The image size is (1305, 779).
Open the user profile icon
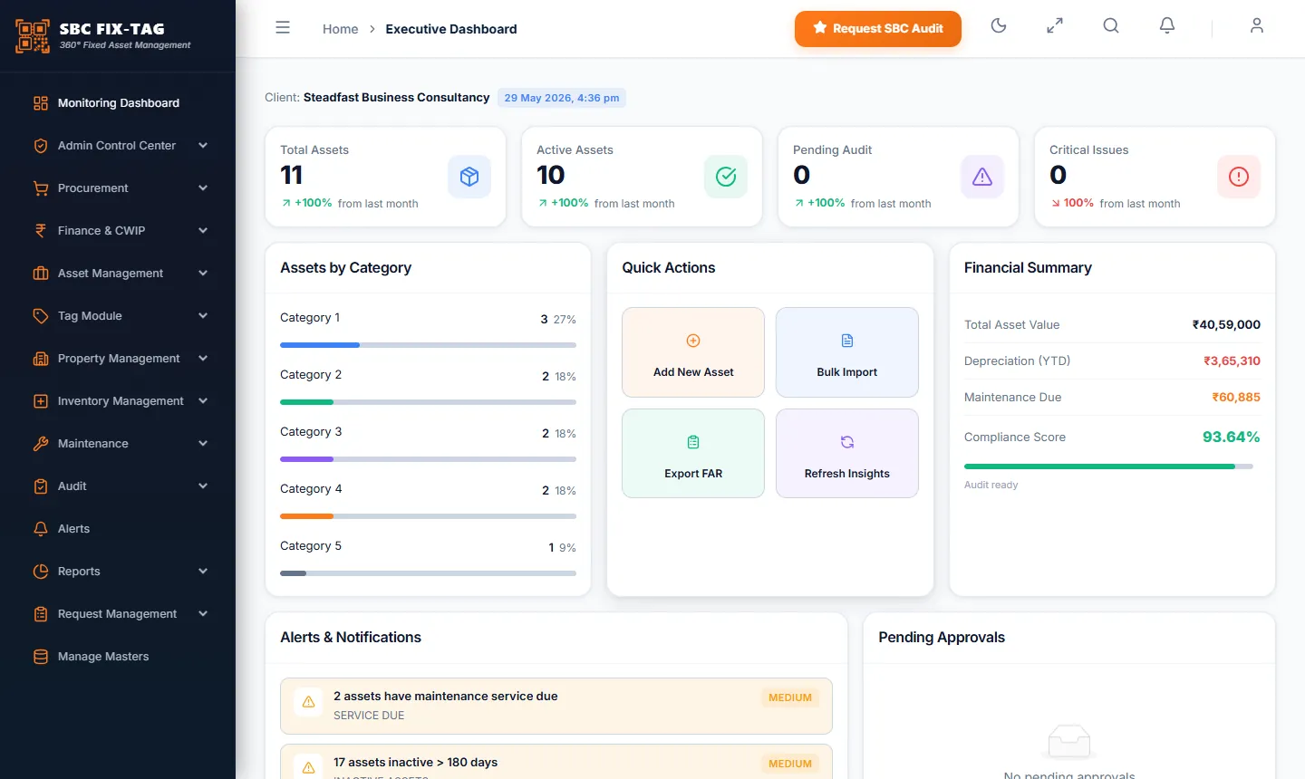pos(1257,26)
